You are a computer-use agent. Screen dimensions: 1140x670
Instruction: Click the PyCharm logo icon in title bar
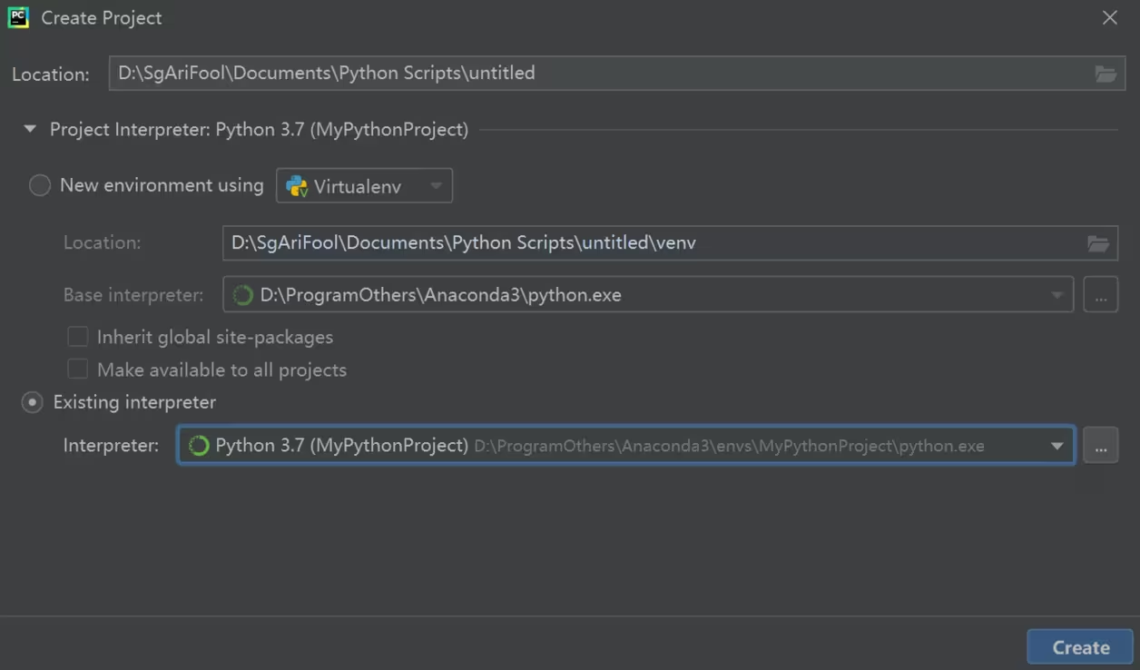(18, 17)
